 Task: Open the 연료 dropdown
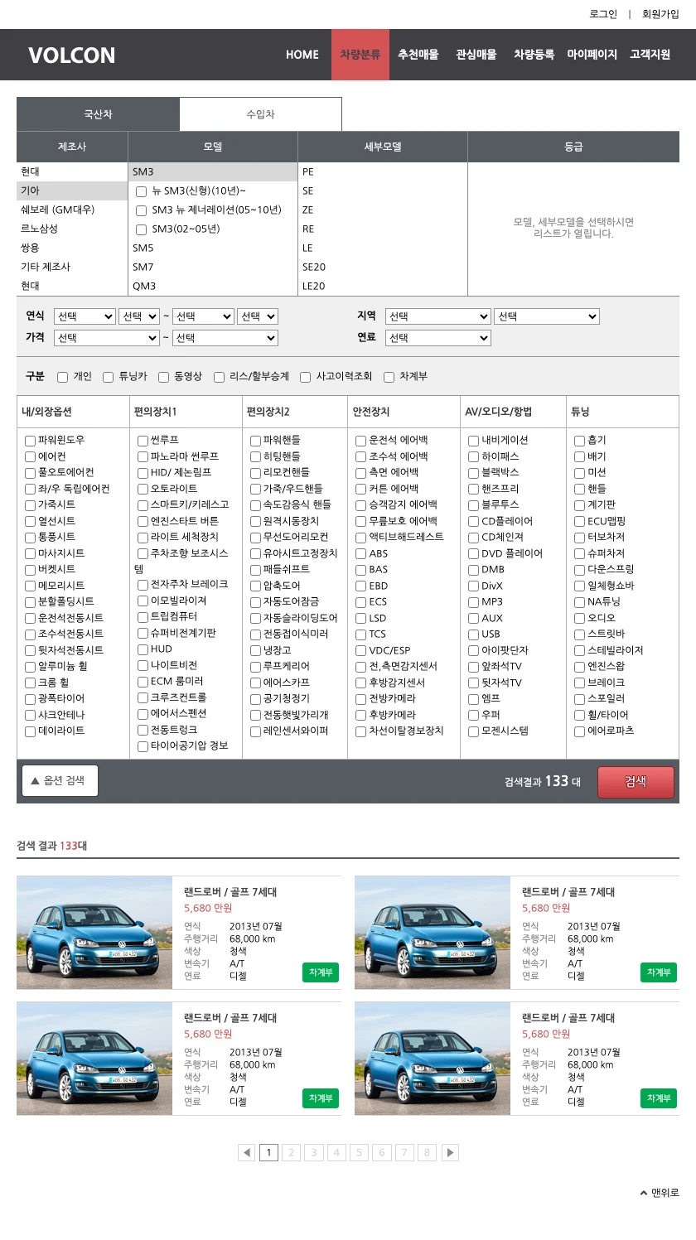tap(438, 338)
